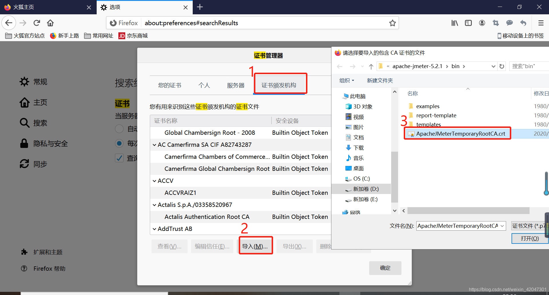Select the ACCVRAIZ1 certificate row
The width and height of the screenshot is (549, 295).
click(x=240, y=193)
